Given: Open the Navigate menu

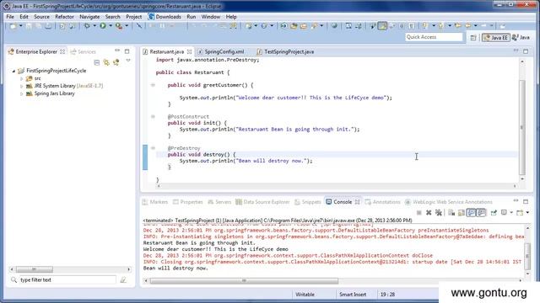Looking at the screenshot, I should [x=89, y=17].
